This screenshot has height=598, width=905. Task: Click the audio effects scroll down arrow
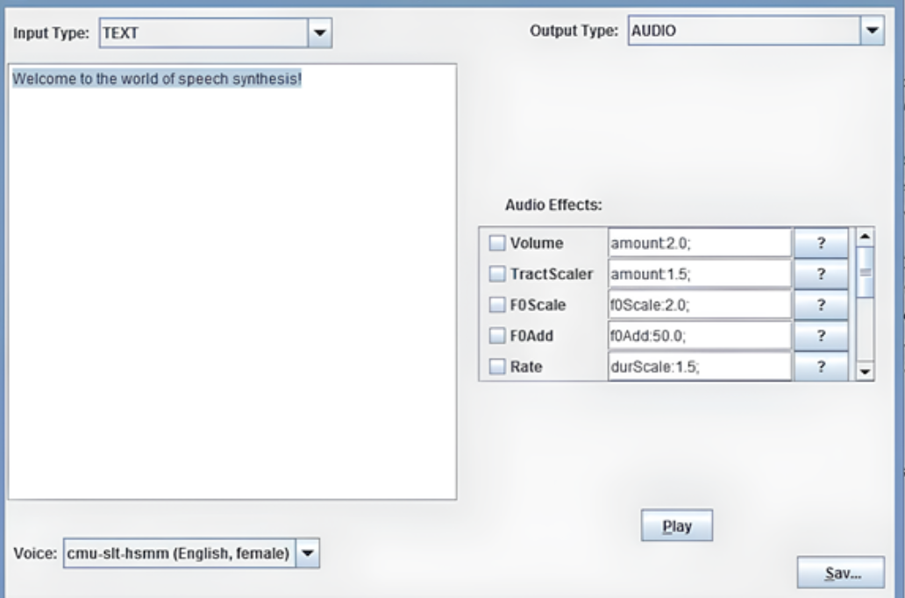[865, 371]
